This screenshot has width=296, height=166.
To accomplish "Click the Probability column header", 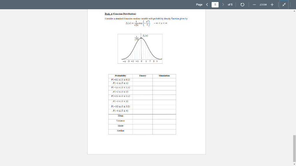I will [120, 76].
